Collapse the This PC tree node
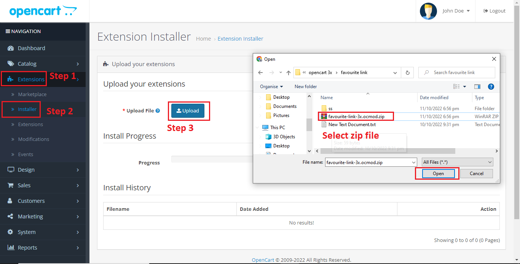Screen dimensions: 520x264 coord(258,128)
